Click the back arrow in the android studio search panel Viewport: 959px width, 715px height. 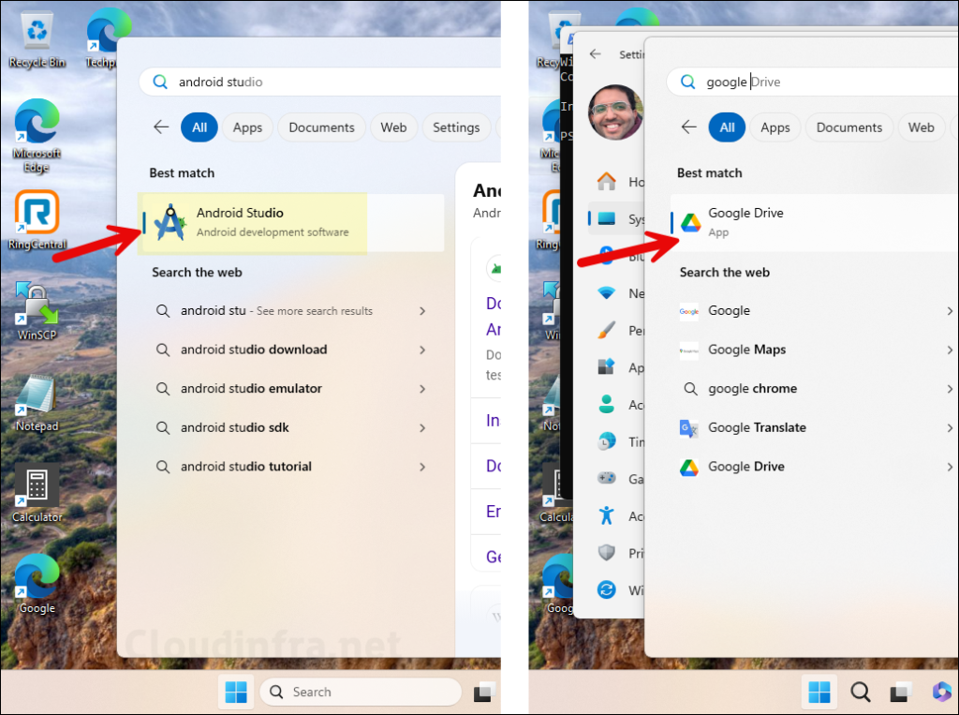(161, 127)
